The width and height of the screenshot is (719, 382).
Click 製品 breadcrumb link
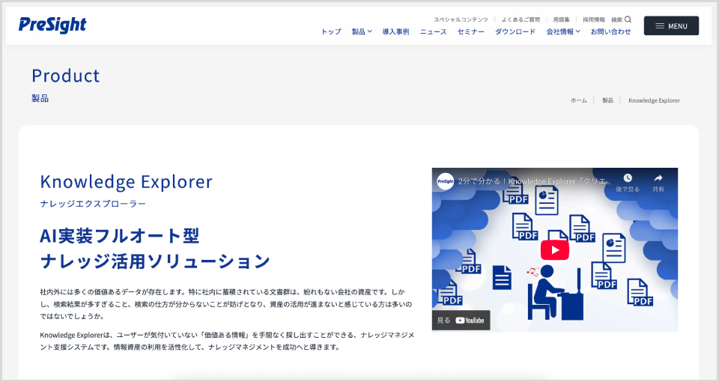(607, 100)
